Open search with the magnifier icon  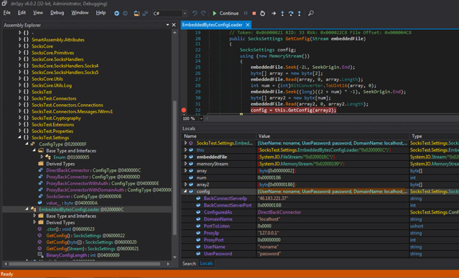[311, 13]
